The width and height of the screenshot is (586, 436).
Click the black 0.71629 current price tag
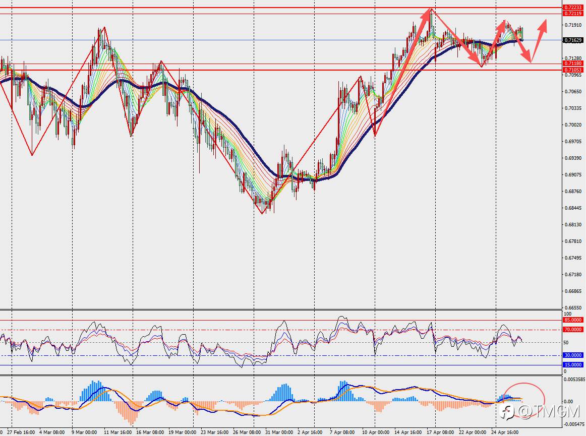[x=573, y=40]
